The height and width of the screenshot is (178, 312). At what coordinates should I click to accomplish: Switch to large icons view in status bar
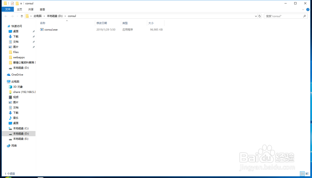pos(307,174)
